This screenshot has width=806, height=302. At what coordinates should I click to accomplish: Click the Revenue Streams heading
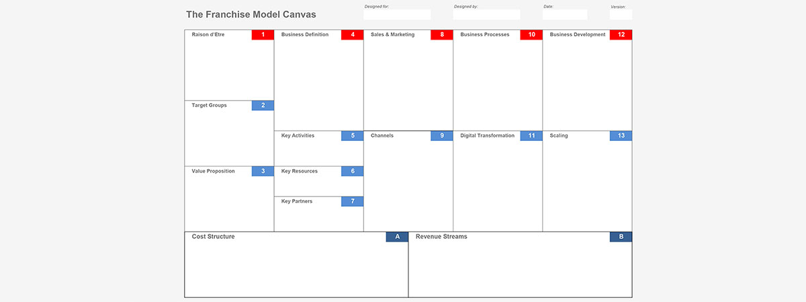click(x=441, y=237)
